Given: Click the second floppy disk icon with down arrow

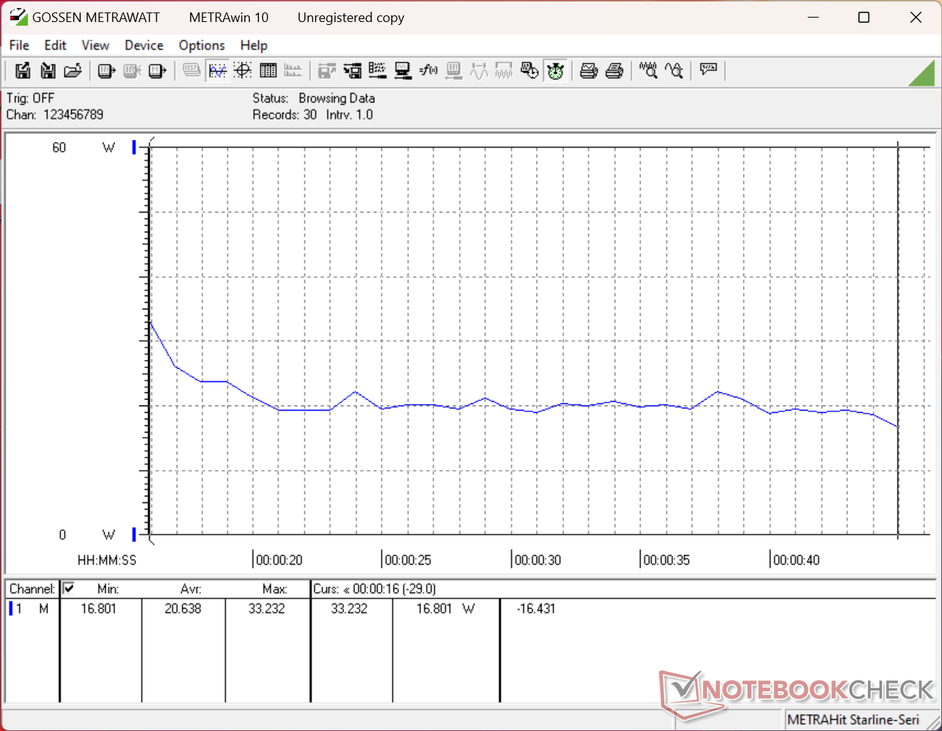Looking at the screenshot, I should (x=48, y=70).
